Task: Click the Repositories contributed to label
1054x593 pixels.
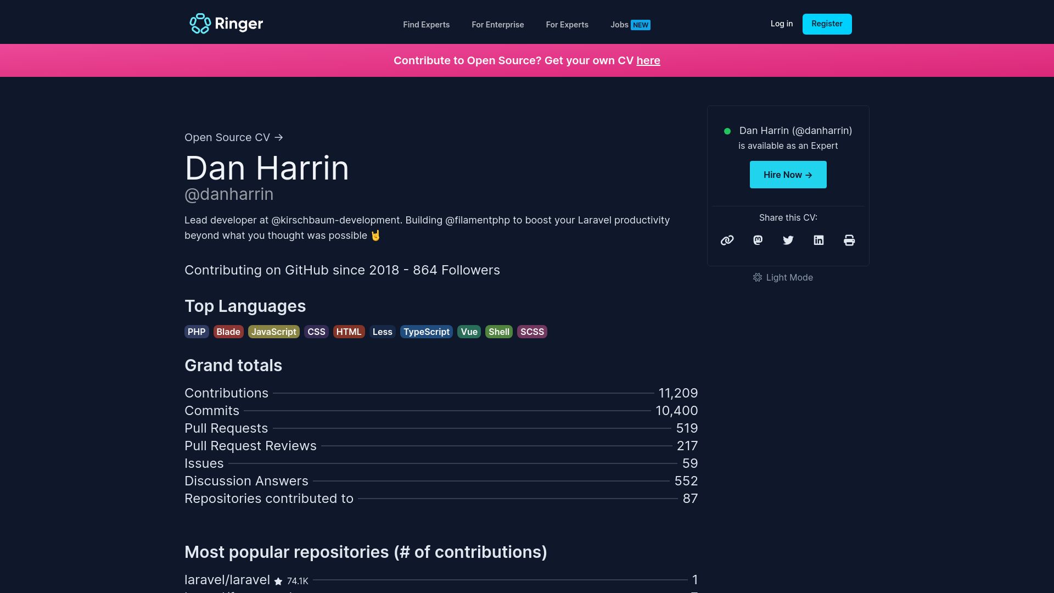Action: pos(269,499)
